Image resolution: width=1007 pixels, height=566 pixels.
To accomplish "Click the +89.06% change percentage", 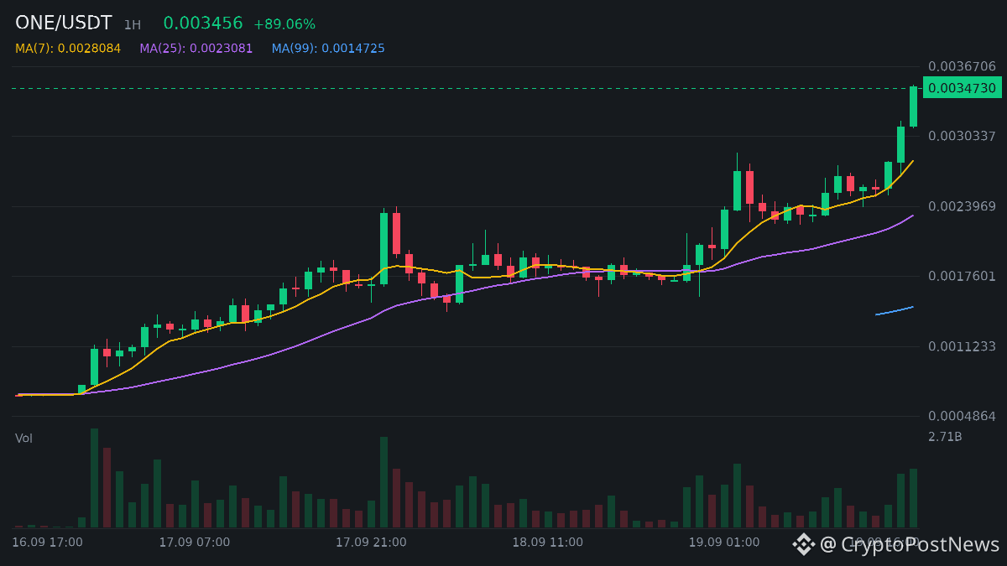I will [284, 24].
